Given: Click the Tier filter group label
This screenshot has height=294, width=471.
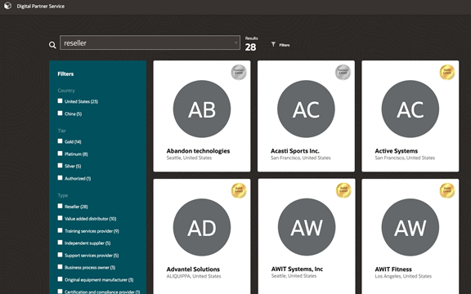Looking at the screenshot, I should click(x=61, y=131).
